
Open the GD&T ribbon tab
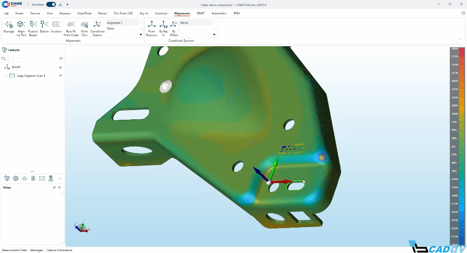201,13
